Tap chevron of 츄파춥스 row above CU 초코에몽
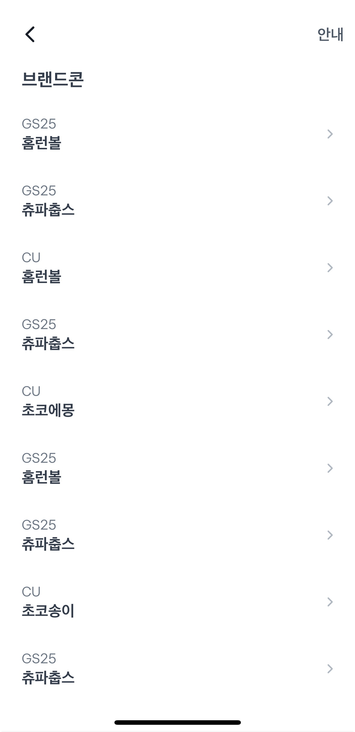355x732 pixels. 330,335
